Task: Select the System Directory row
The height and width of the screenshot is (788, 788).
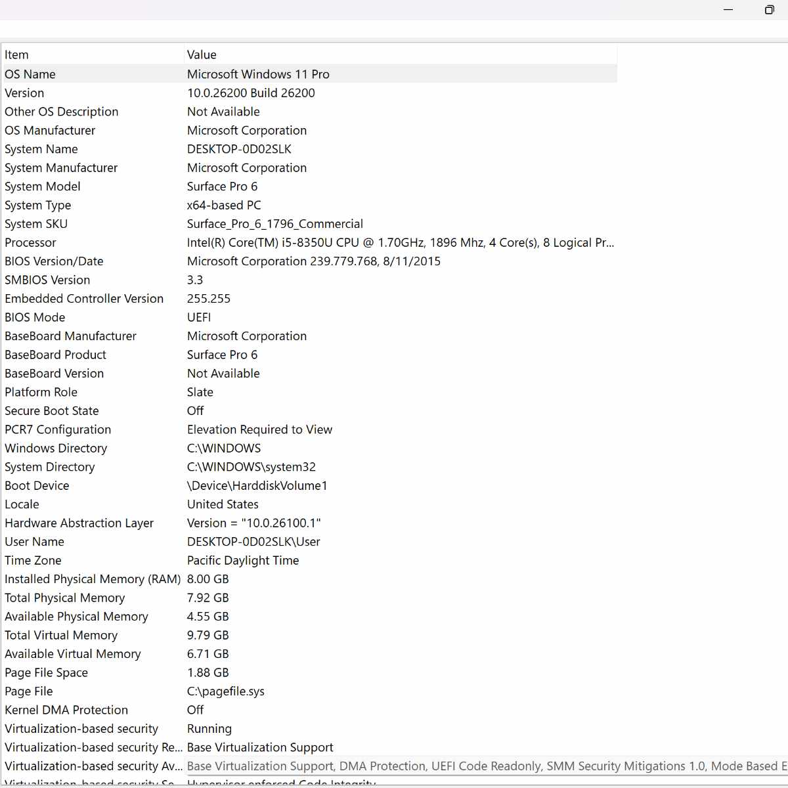Action: coord(309,468)
